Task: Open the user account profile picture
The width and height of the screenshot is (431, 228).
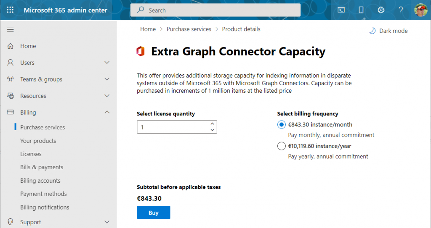Action: click(x=421, y=10)
